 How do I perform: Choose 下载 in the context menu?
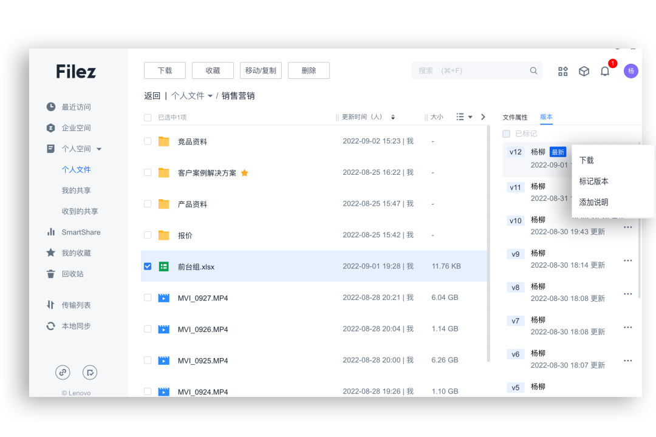586,160
